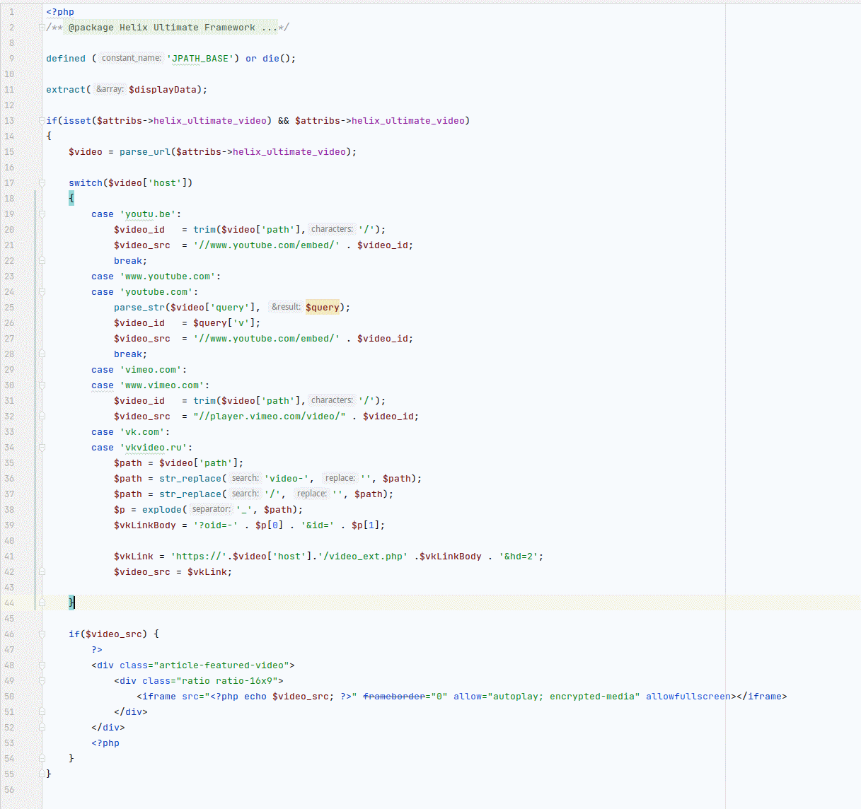Screen dimensions: 861x809
Task: Place cursor on the parse_url function call
Action: click(x=144, y=152)
